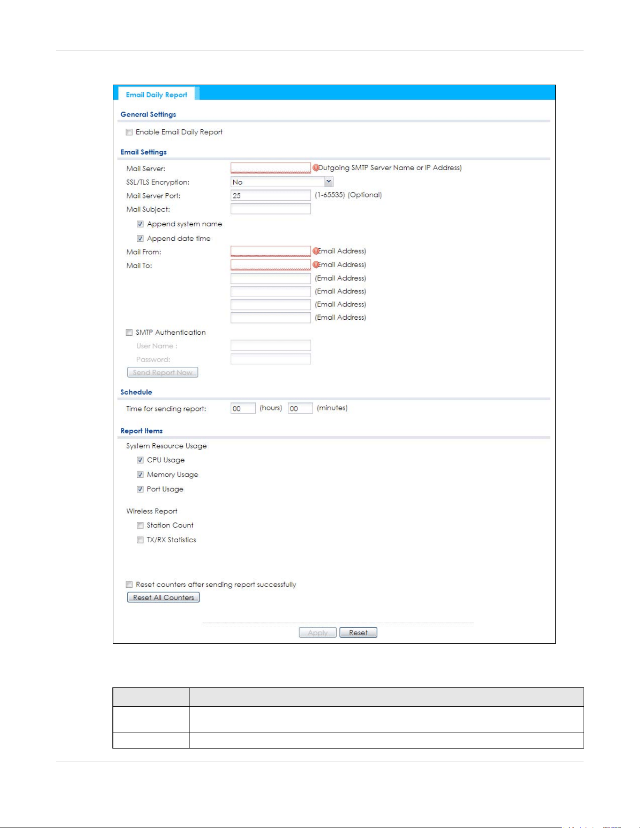Click the Send Report Now button

[163, 372]
